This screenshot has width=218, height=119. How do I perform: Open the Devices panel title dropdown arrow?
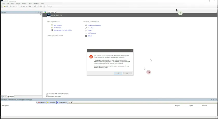(x=36, y=12)
